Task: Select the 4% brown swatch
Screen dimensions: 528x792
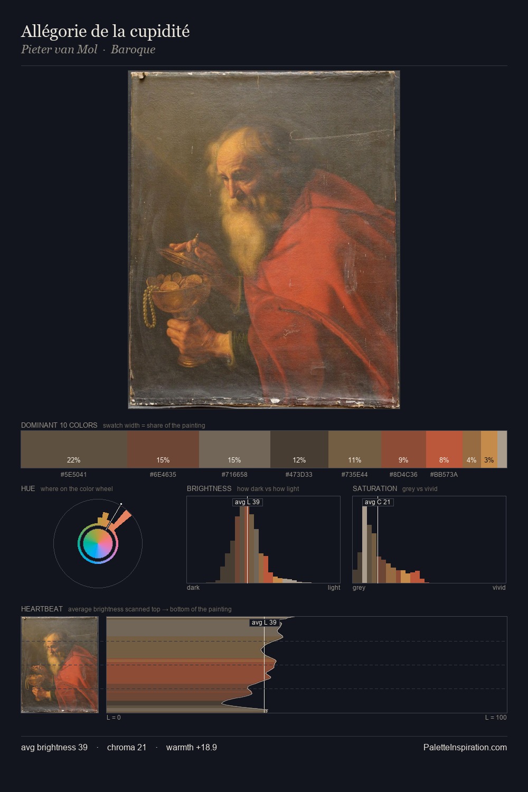Action: pos(472,449)
